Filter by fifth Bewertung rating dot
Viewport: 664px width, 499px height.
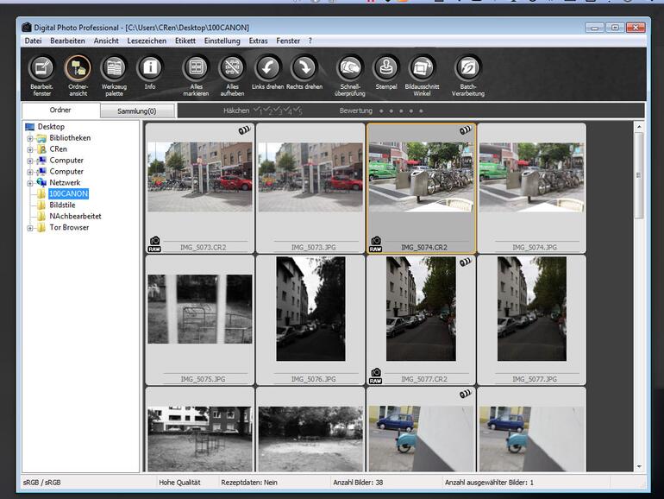[421, 111]
